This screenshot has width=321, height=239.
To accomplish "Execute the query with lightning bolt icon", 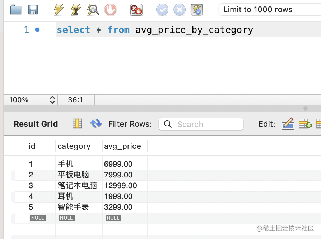I will pyautogui.click(x=59, y=10).
